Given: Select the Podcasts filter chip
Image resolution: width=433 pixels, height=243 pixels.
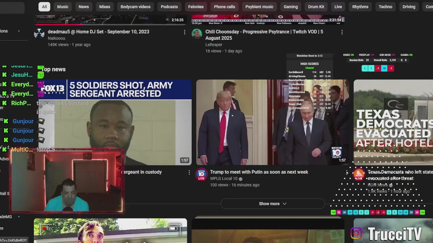Looking at the screenshot, I should 169,7.
